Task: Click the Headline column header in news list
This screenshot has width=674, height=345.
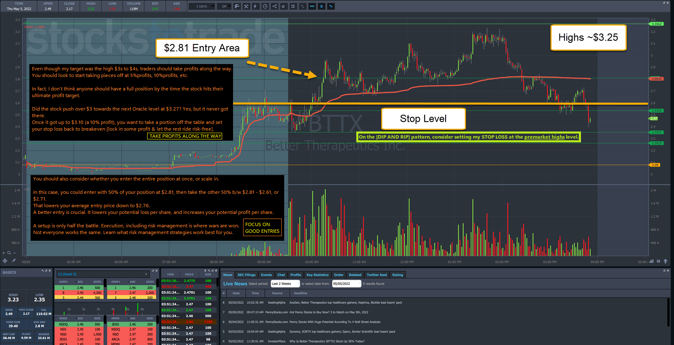Action: tap(301, 293)
